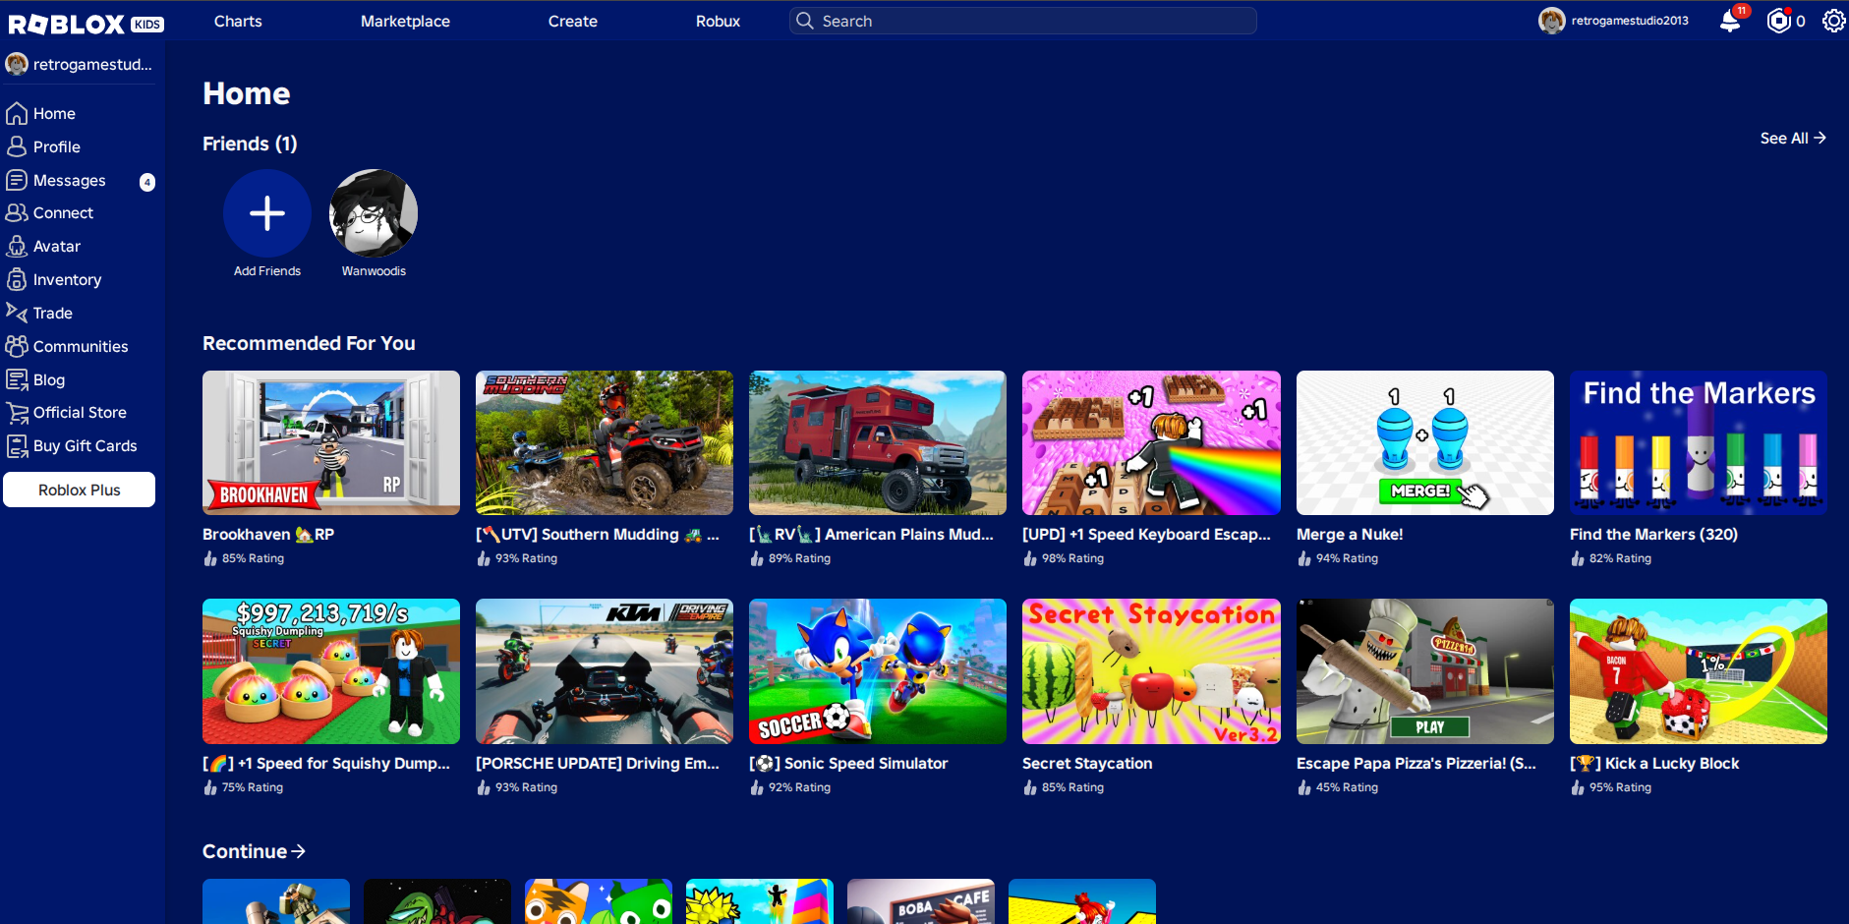Click the Inventory backpack icon

click(x=17, y=279)
